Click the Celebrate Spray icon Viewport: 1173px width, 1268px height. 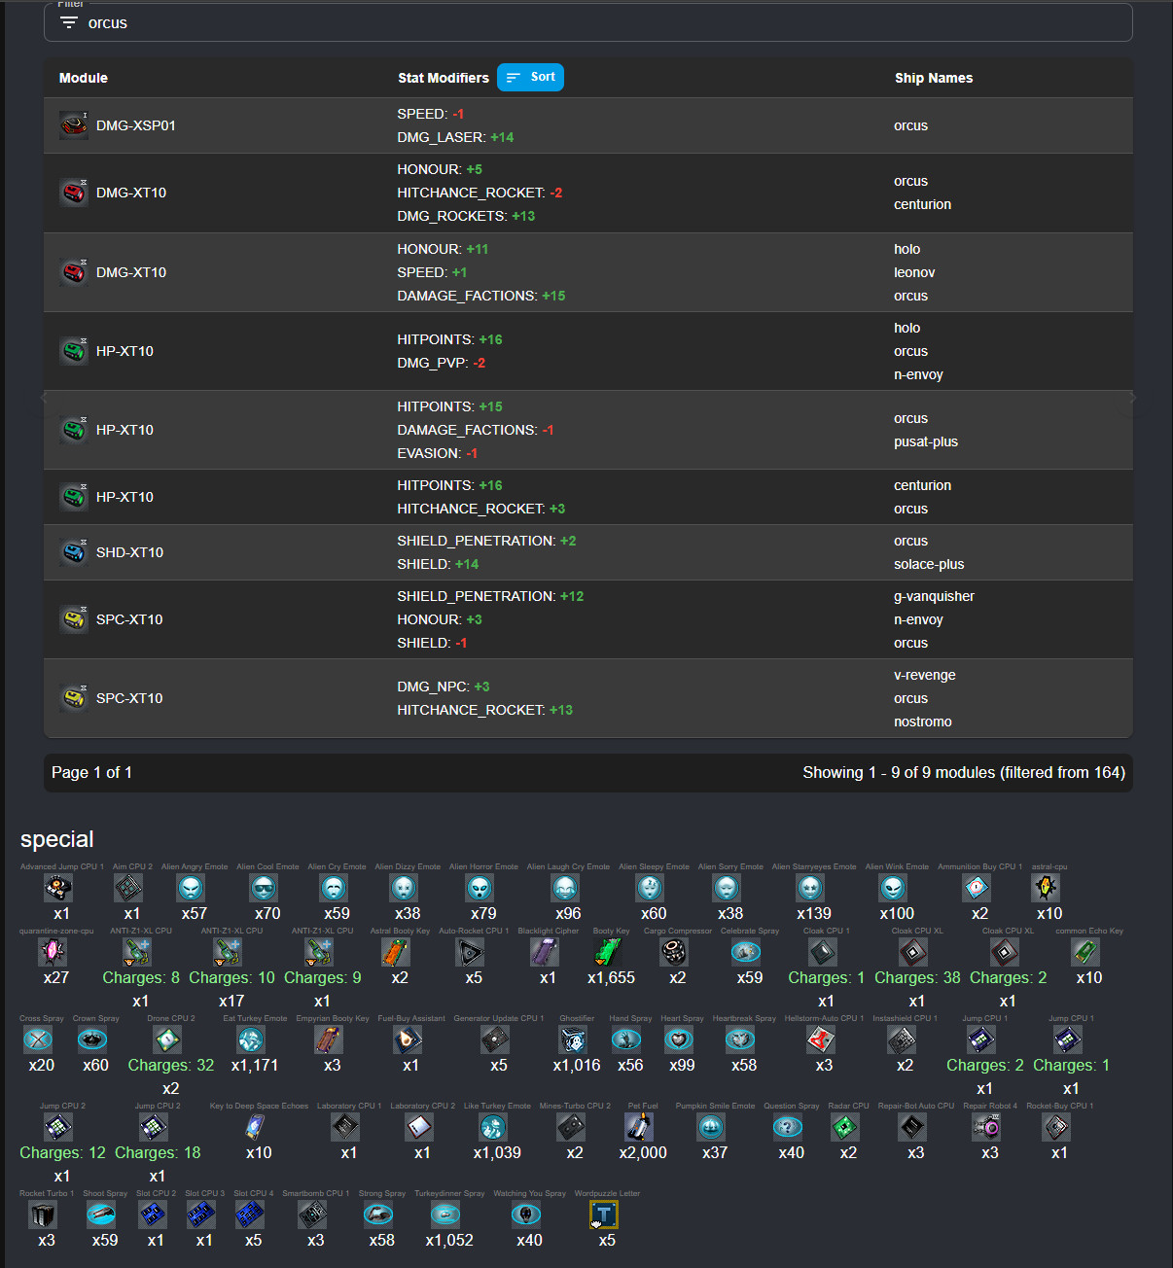[x=746, y=952]
